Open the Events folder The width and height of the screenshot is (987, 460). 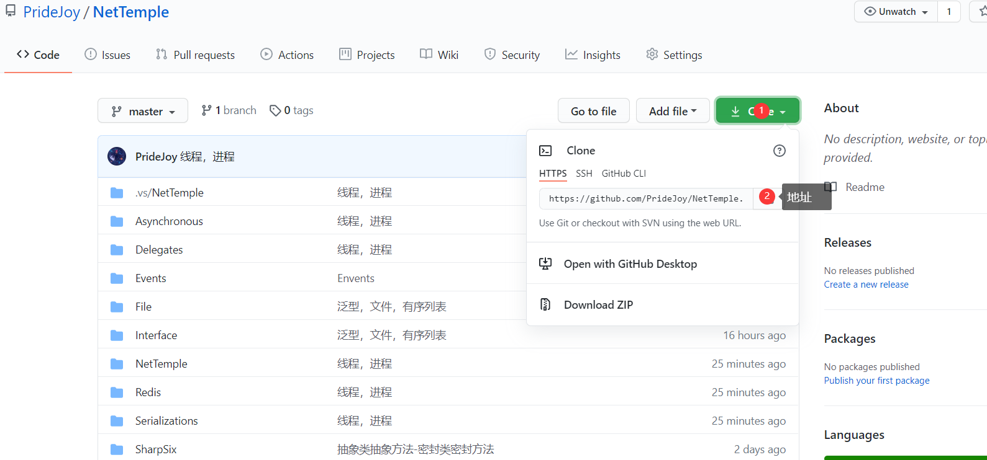(151, 278)
